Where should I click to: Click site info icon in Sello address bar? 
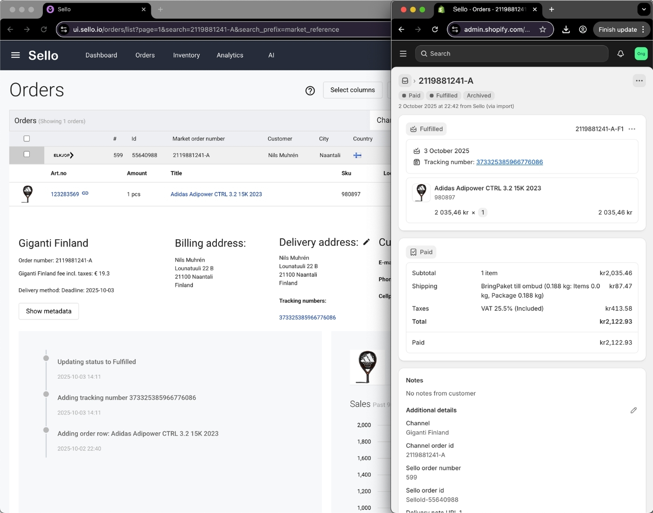point(64,29)
